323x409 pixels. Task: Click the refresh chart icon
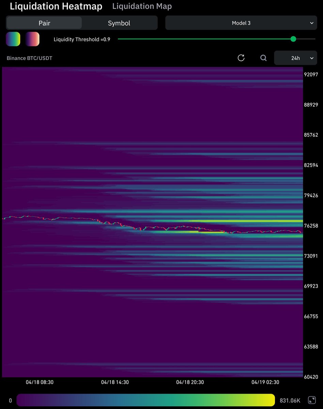coord(241,58)
